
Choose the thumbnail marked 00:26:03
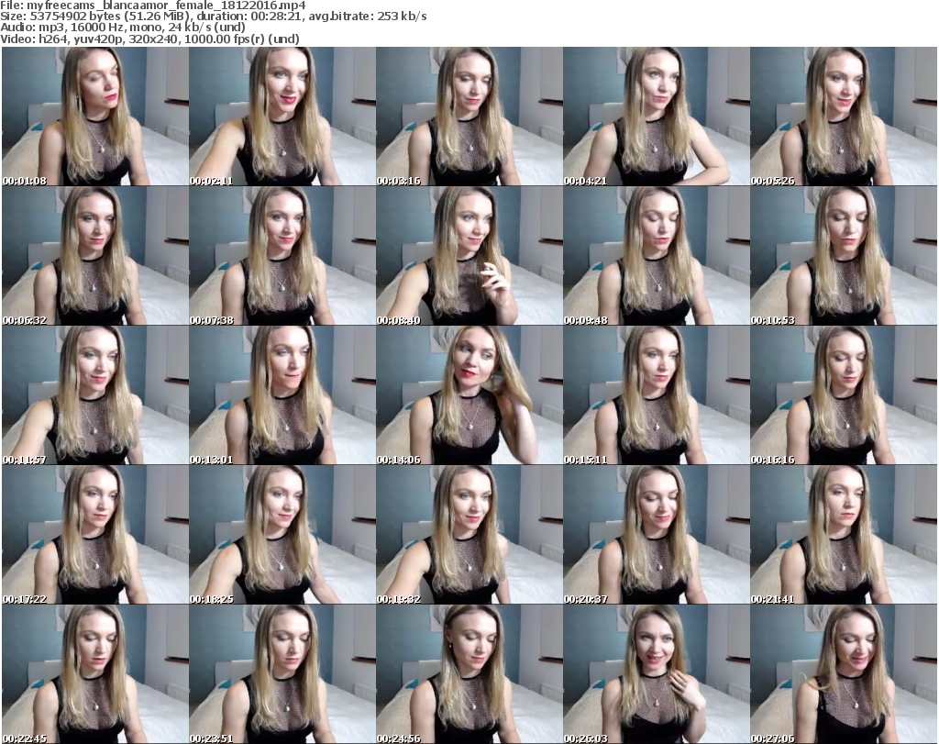657,674
